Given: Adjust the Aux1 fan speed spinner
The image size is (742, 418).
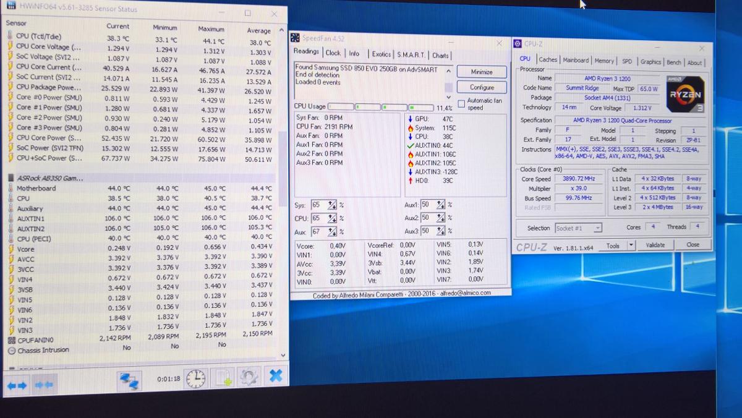Looking at the screenshot, I should coord(441,204).
